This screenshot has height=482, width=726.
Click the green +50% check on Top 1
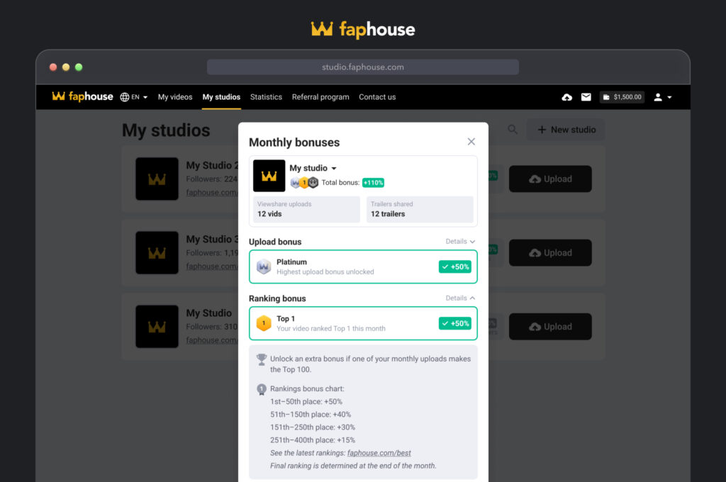click(x=454, y=323)
